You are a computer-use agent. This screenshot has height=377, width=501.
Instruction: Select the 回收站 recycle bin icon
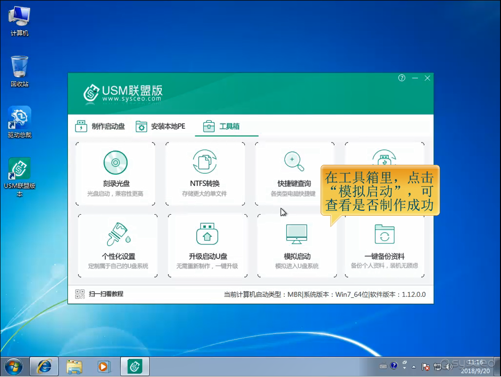(19, 71)
